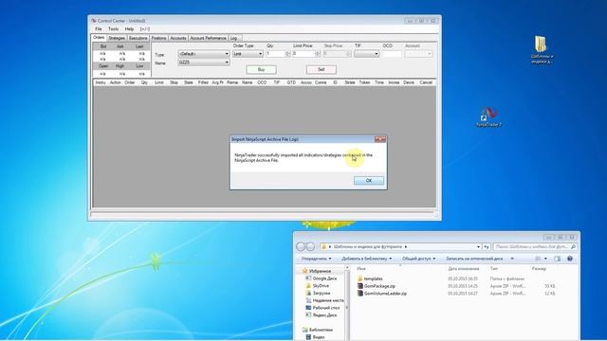This screenshot has width=607, height=341.
Task: Sort files by Размер column header
Action: pyautogui.click(x=539, y=268)
